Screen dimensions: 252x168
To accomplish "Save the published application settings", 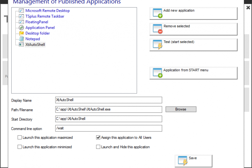I will pos(193,160).
